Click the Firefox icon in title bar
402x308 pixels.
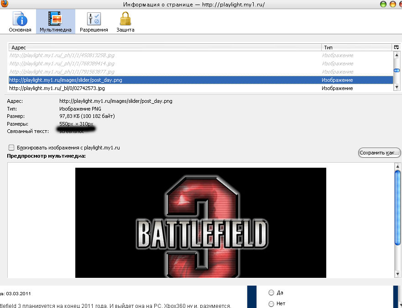point(5,4)
